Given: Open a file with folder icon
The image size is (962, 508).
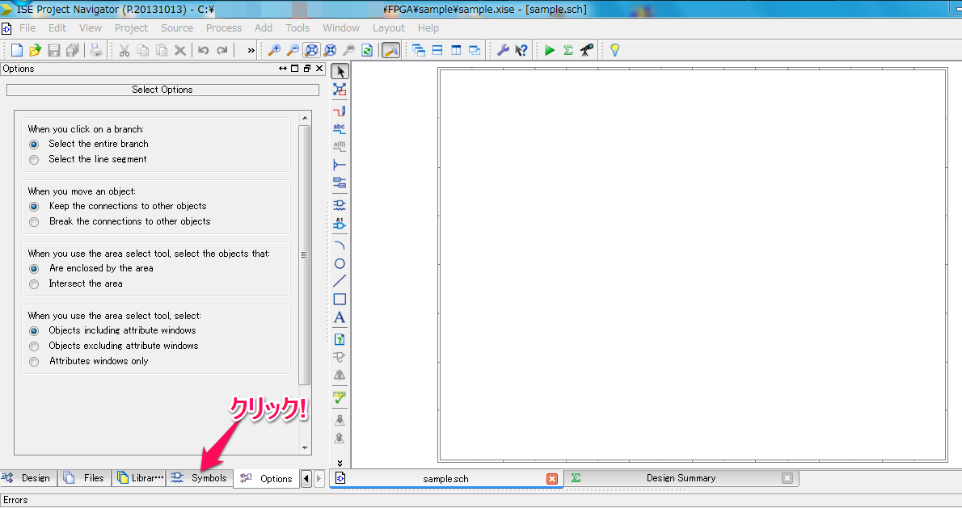Looking at the screenshot, I should 35,50.
